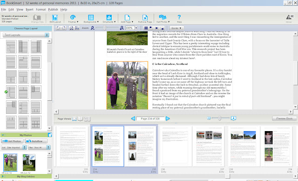Open the Insert menu
The height and width of the screenshot is (181, 298).
coord(29,9)
